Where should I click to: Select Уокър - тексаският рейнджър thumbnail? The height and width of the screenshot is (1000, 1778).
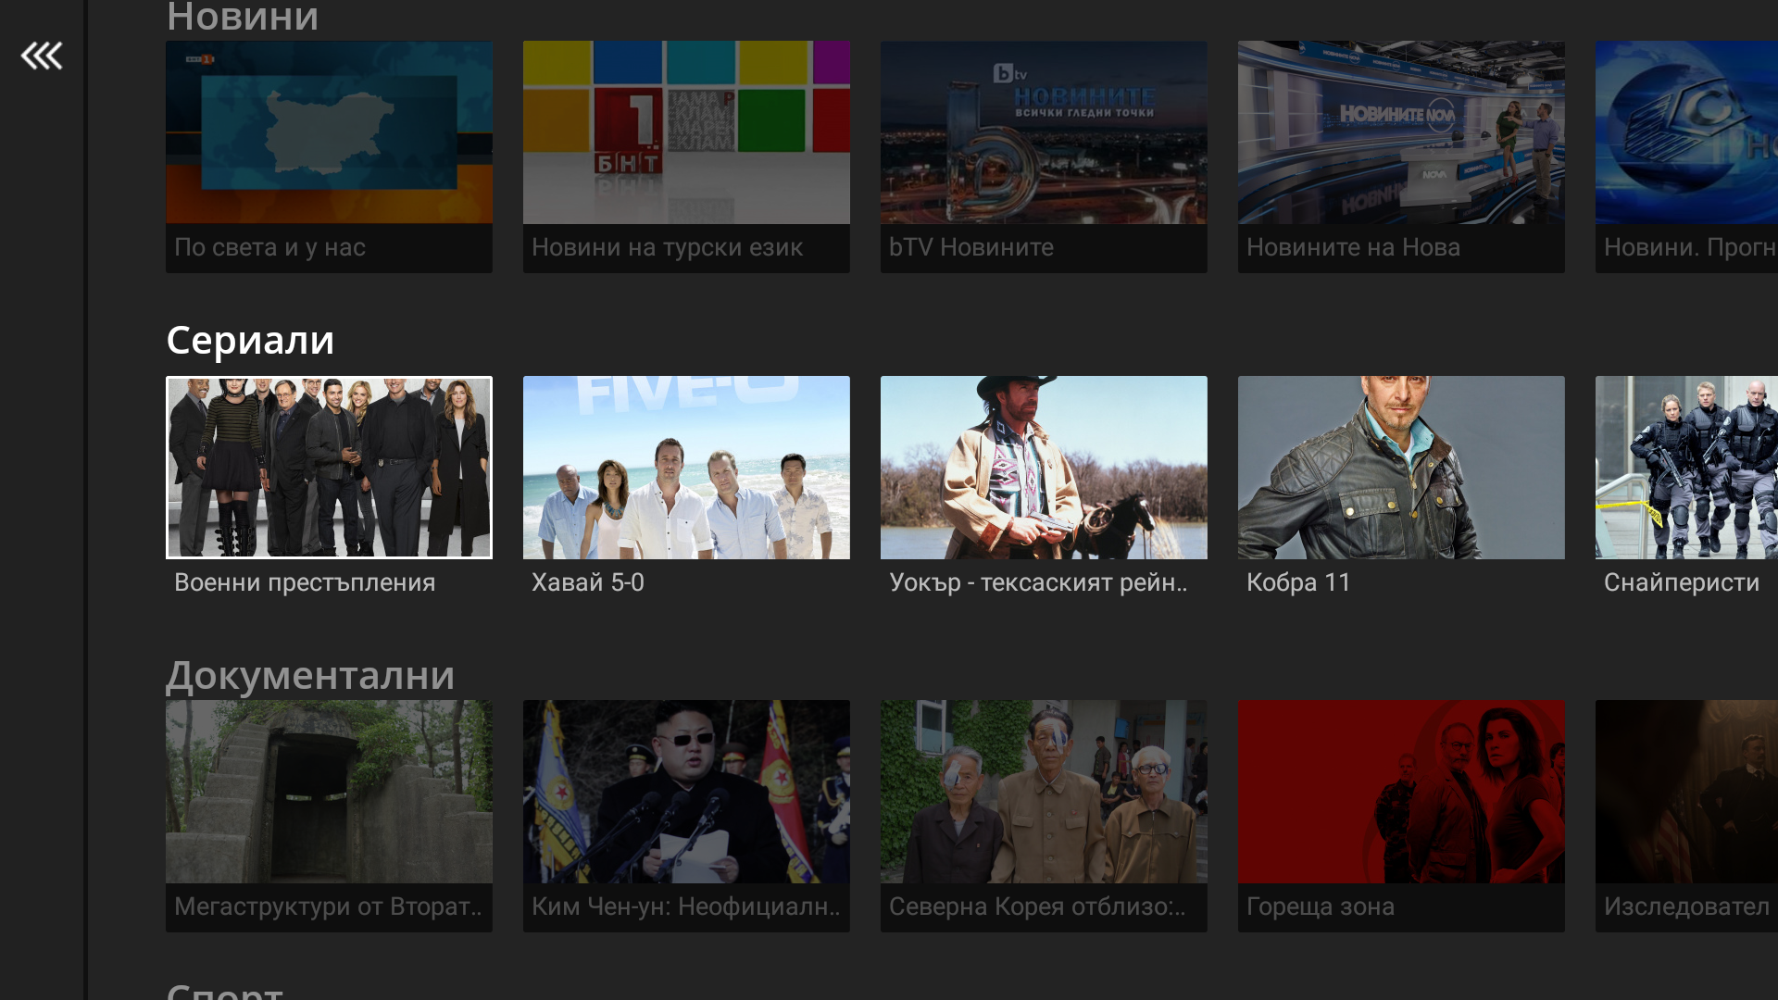pos(1044,467)
